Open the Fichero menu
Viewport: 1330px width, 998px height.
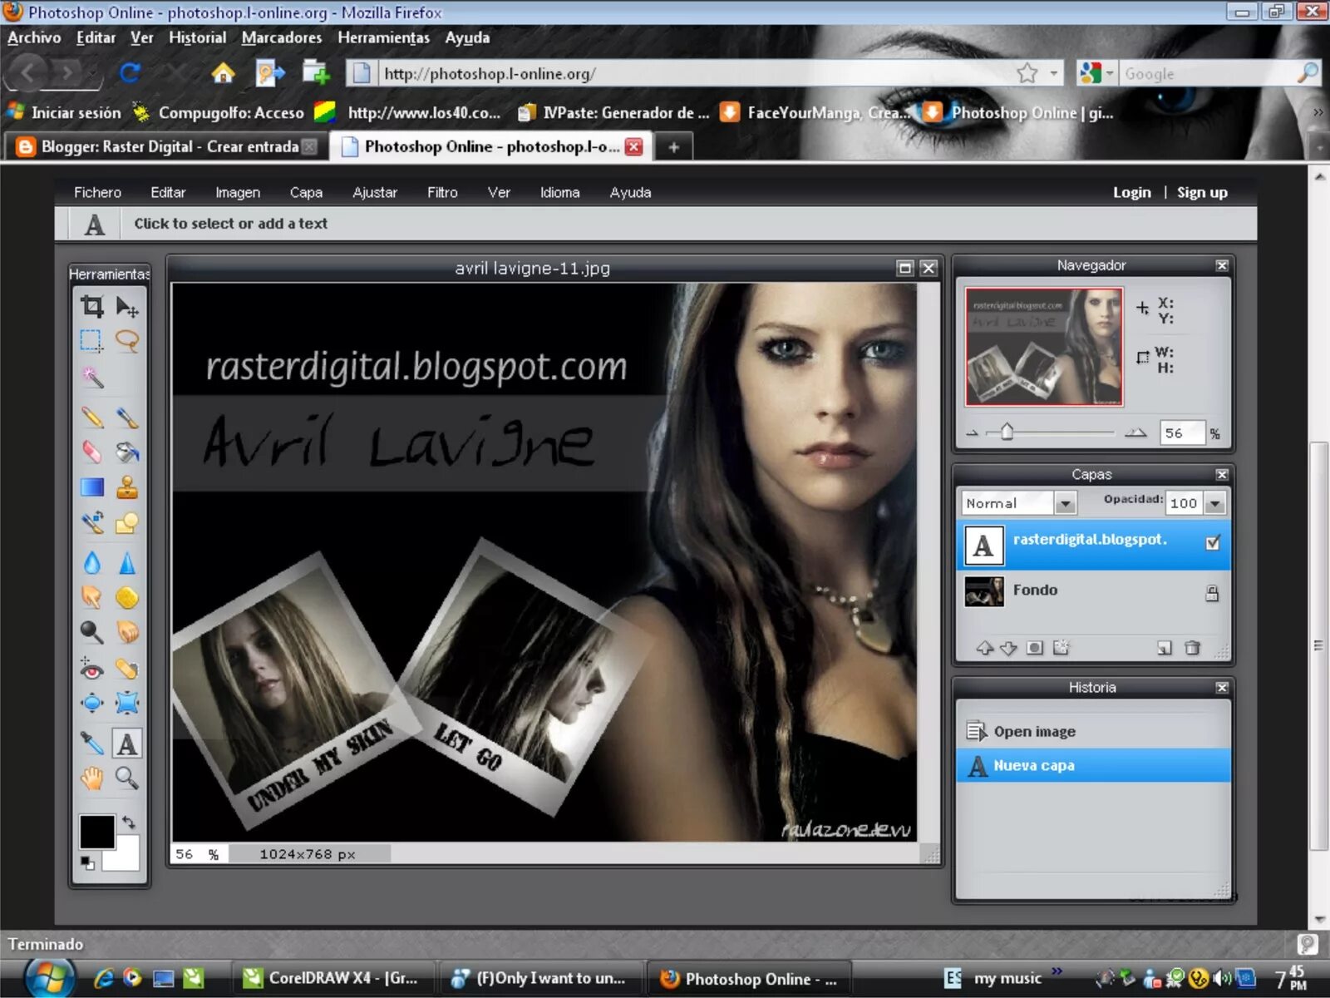(97, 192)
